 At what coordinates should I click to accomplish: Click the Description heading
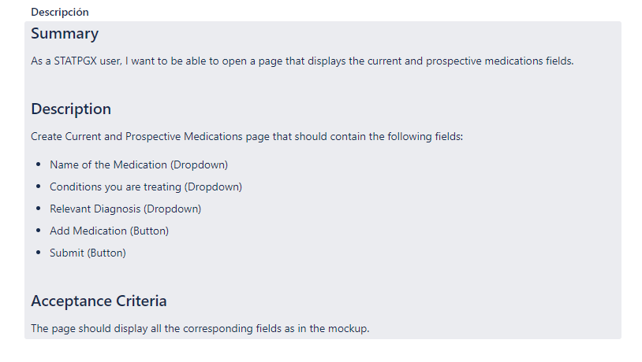coord(71,109)
